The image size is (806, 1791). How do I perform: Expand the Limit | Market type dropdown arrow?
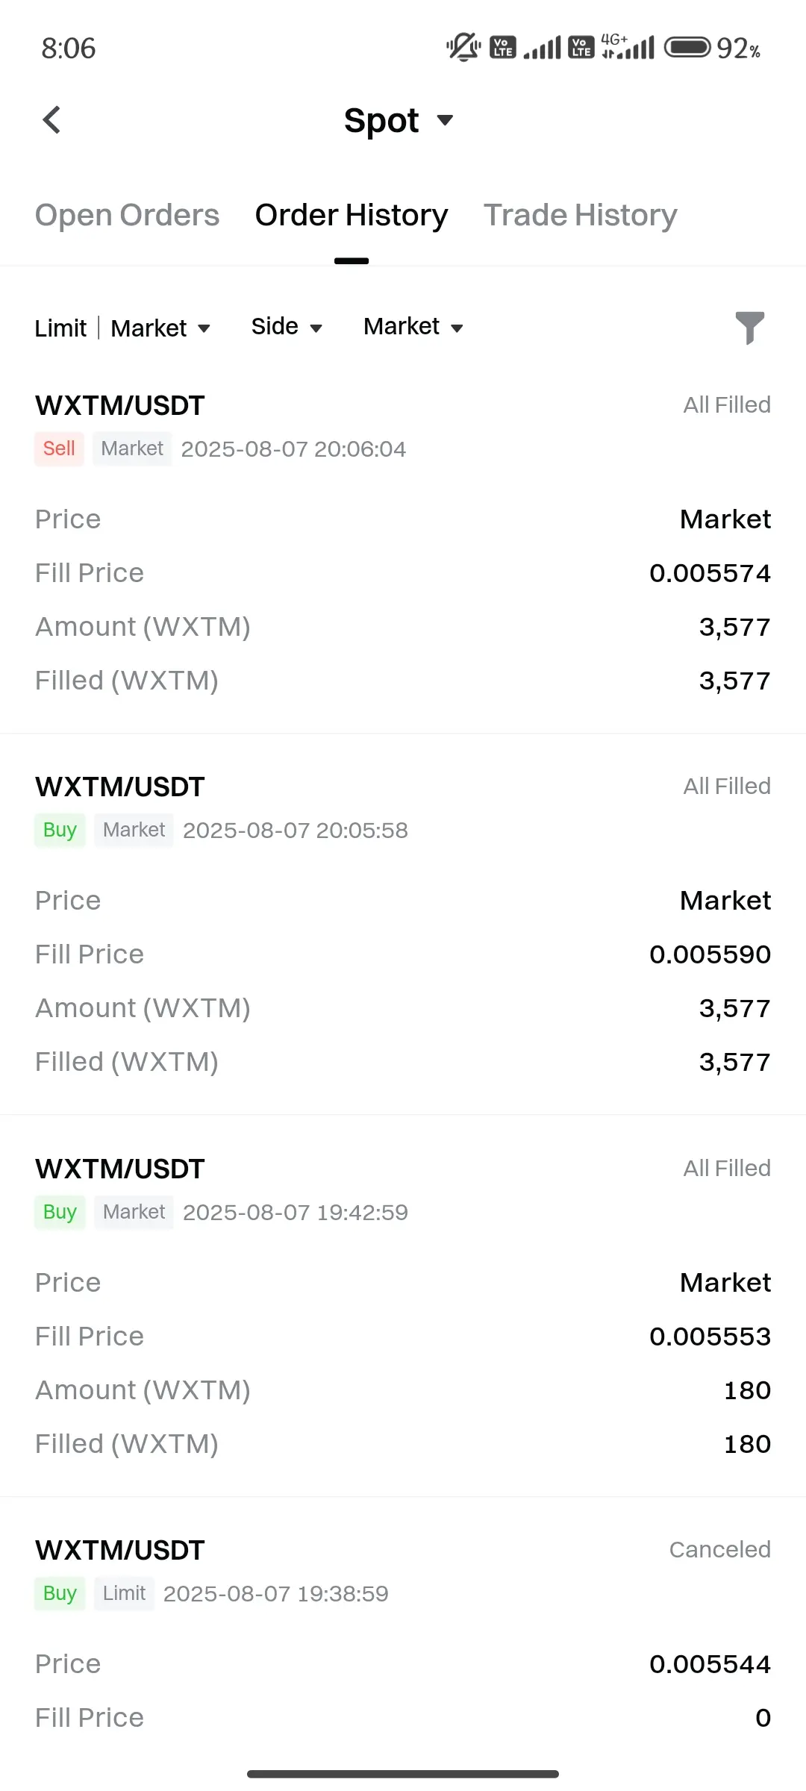coord(204,329)
